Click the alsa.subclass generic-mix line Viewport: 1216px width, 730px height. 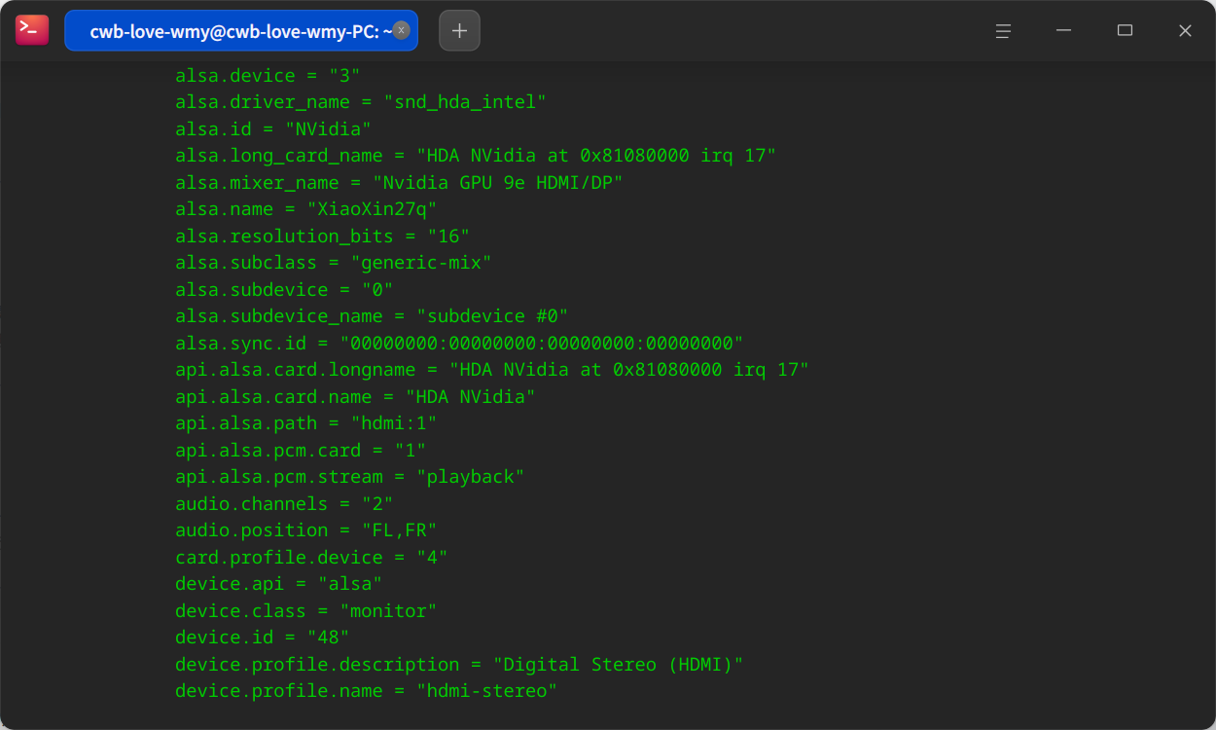(334, 263)
